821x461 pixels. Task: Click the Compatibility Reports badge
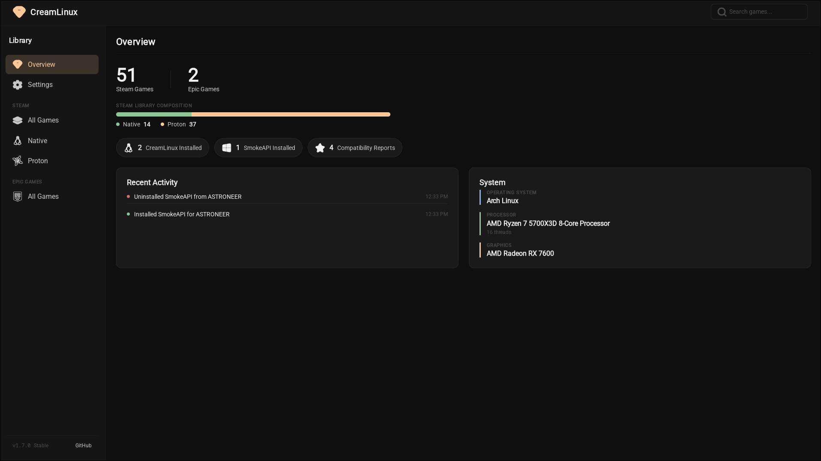(x=355, y=148)
